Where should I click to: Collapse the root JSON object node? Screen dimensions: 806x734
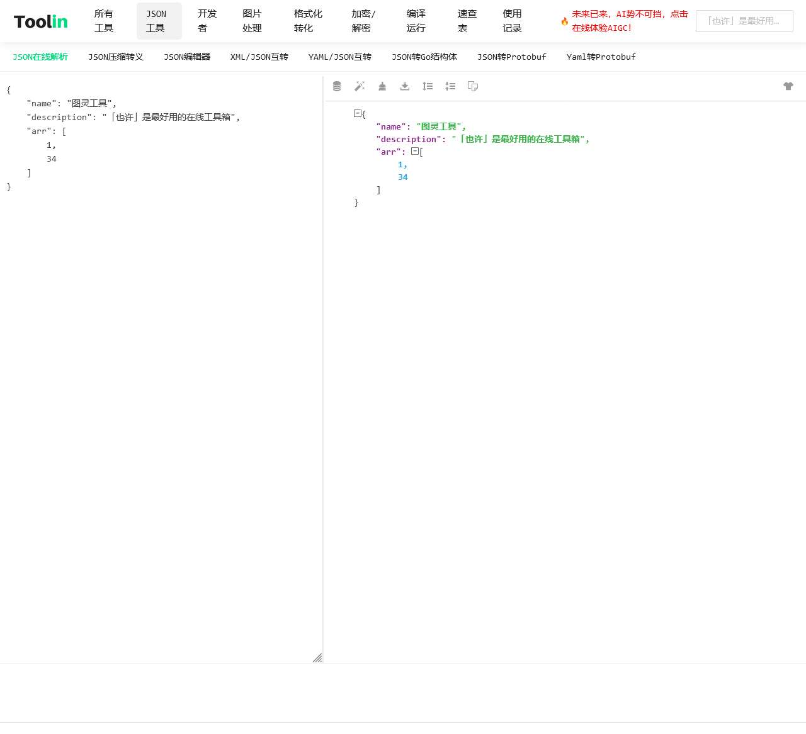point(358,113)
